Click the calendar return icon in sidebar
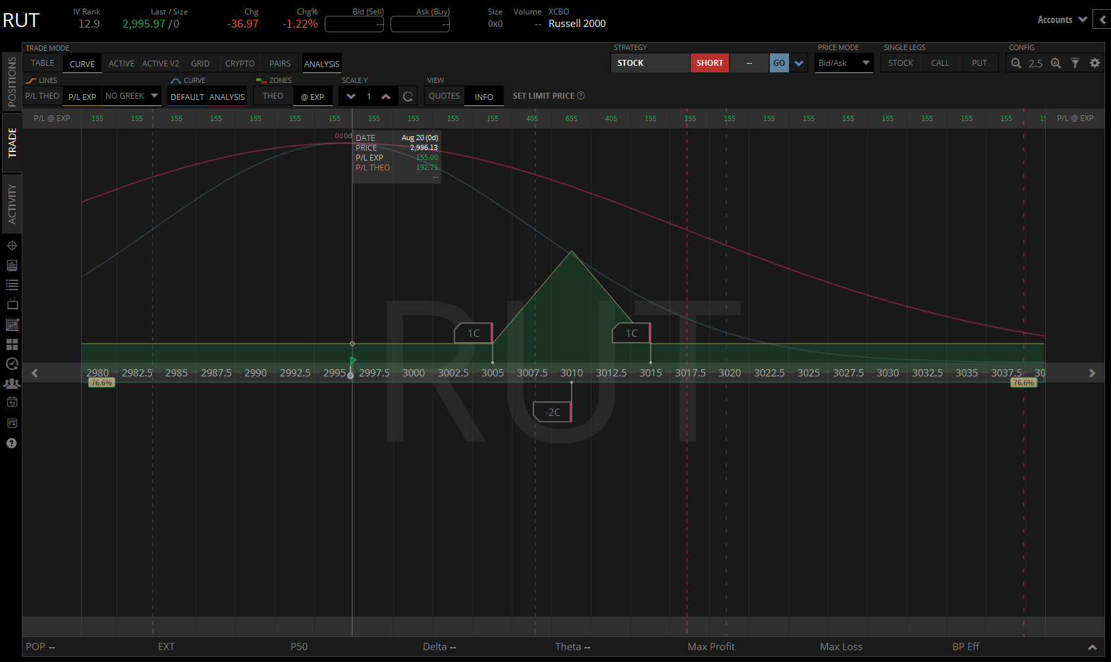 pyautogui.click(x=12, y=402)
